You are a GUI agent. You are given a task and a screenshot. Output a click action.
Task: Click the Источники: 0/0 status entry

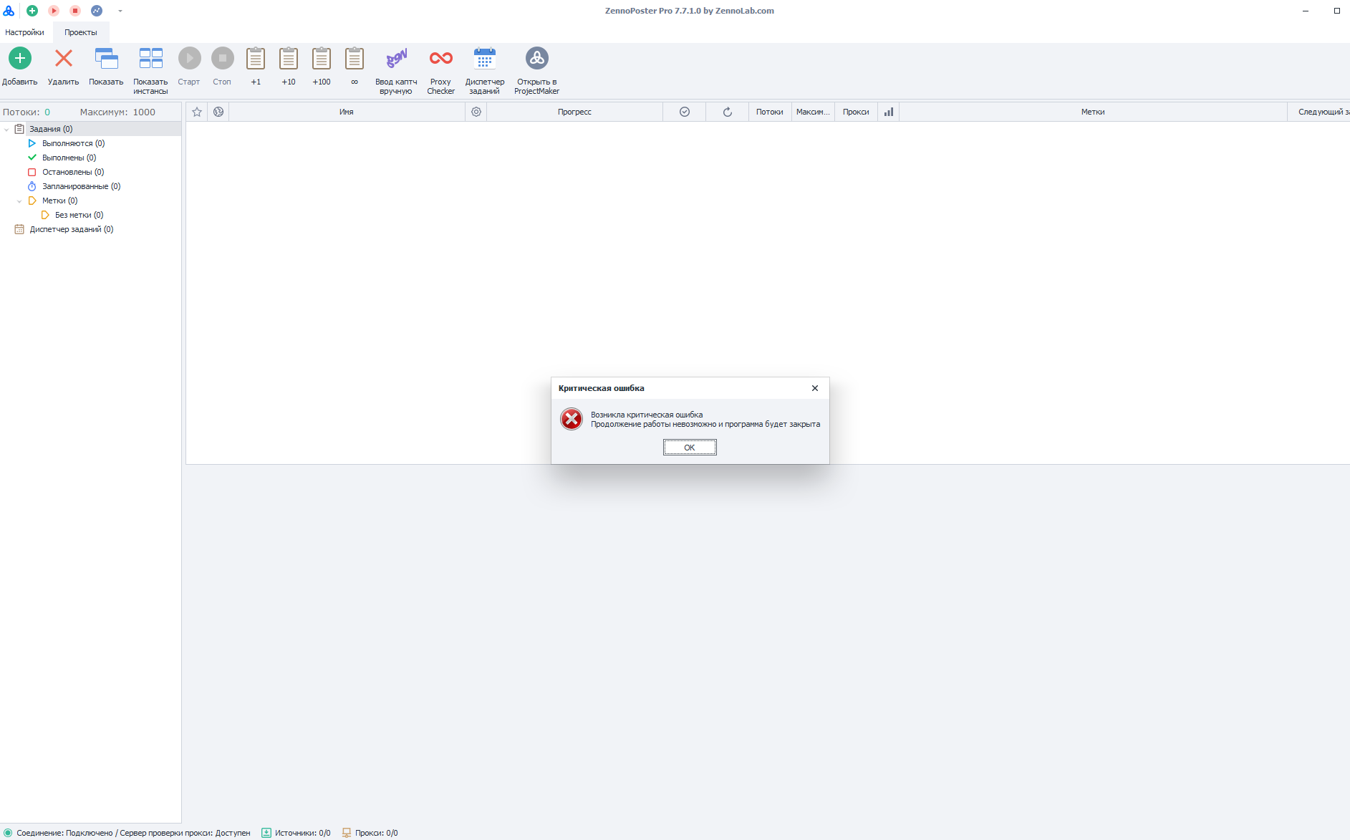(303, 833)
